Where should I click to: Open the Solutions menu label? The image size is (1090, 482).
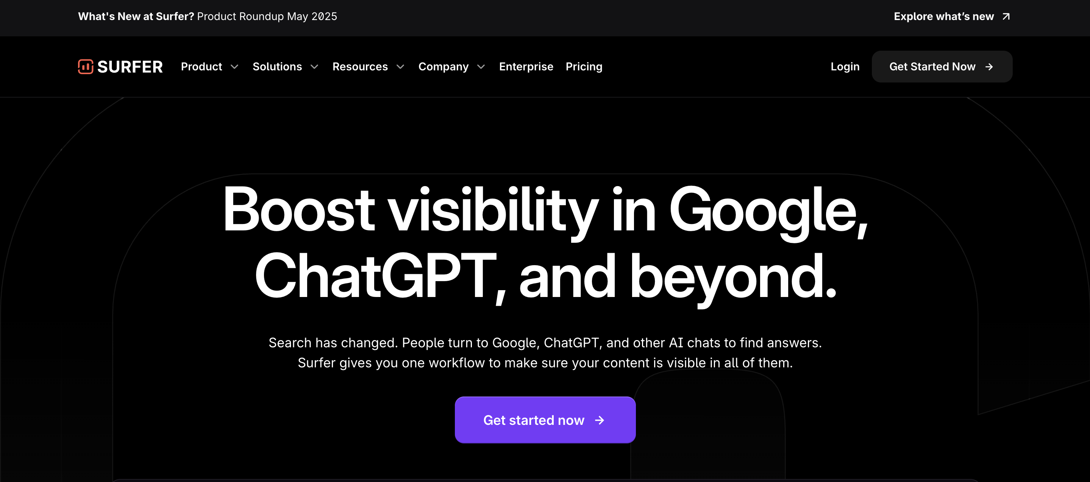[x=277, y=67]
